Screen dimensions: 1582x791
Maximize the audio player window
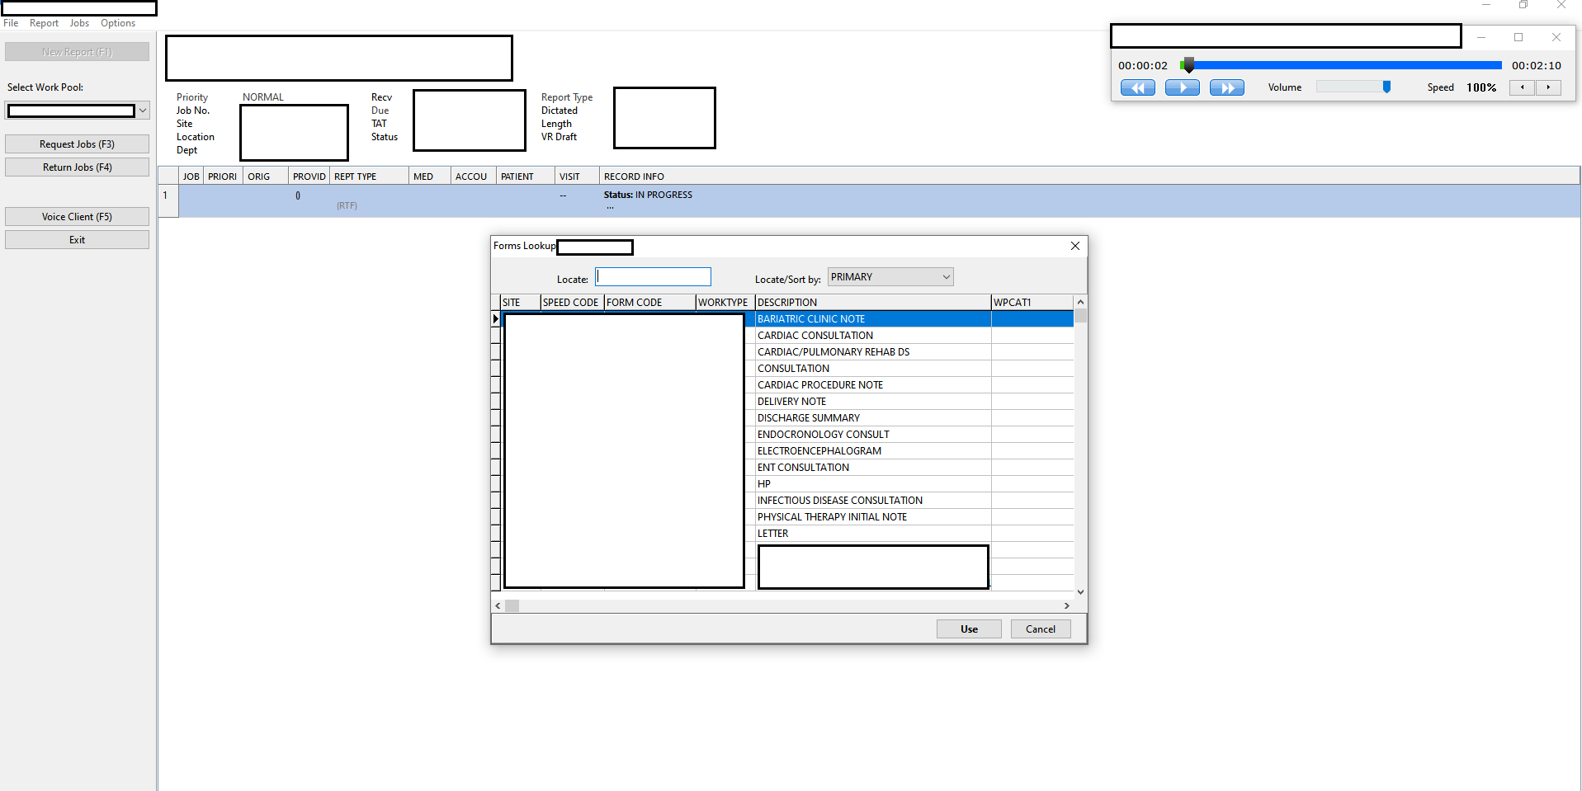tap(1518, 37)
